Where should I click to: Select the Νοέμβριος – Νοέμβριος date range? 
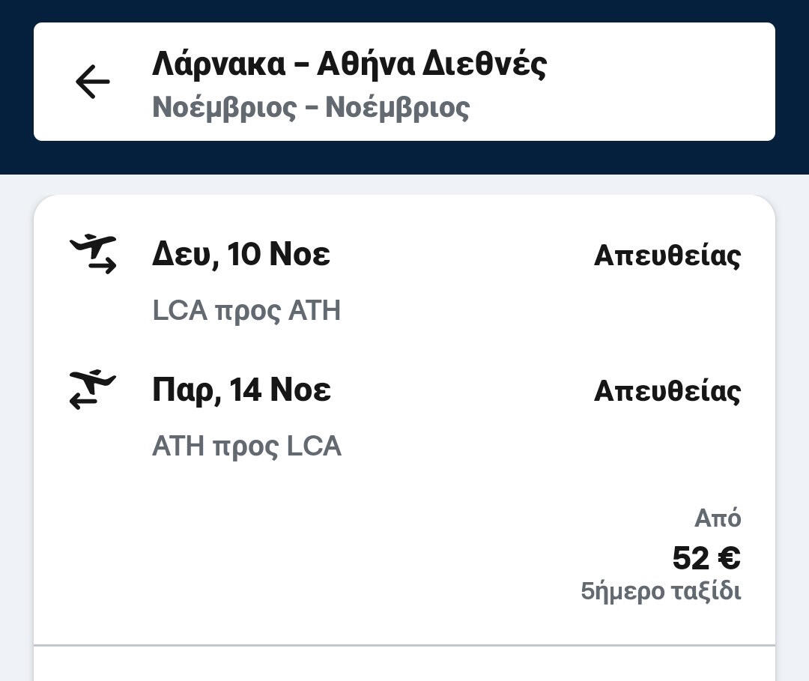(311, 107)
